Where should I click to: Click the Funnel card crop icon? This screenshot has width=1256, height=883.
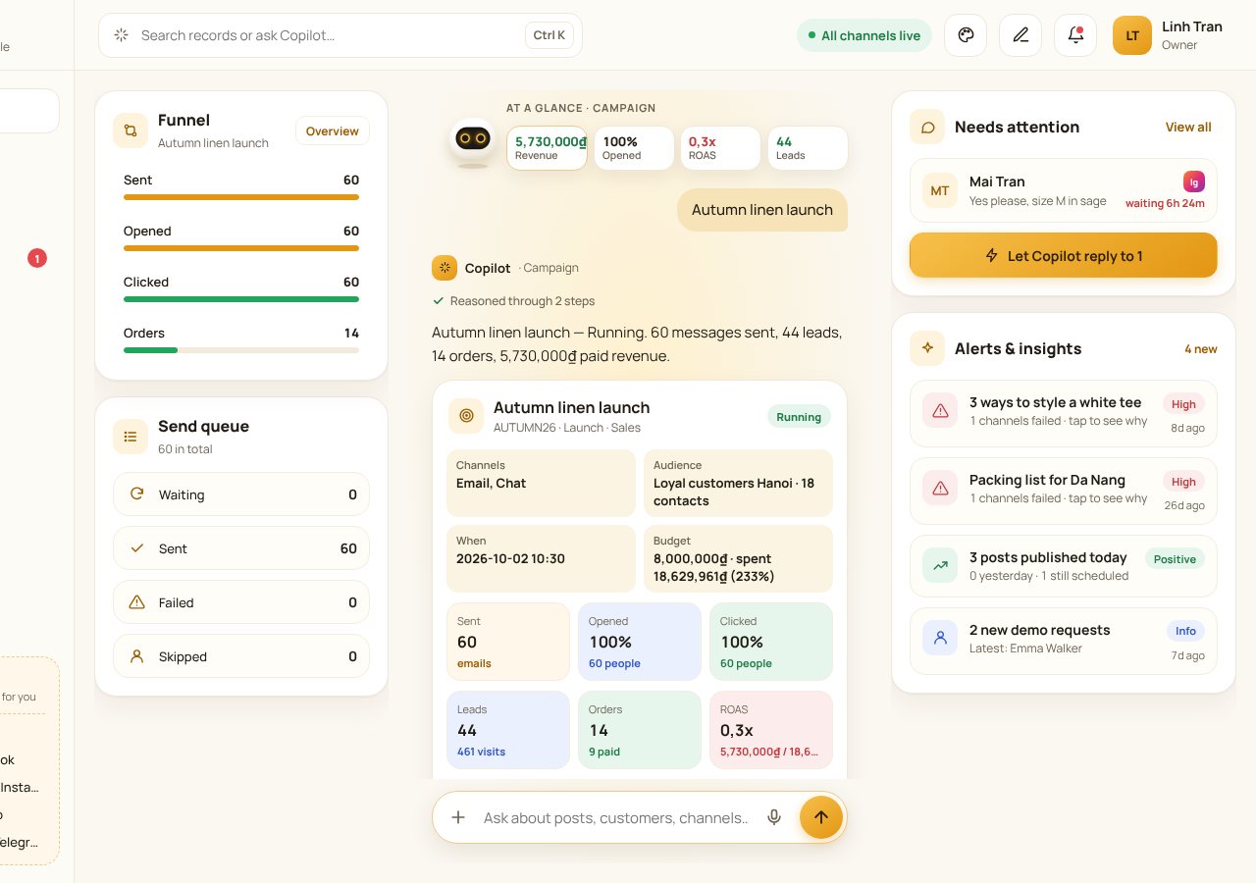131,130
